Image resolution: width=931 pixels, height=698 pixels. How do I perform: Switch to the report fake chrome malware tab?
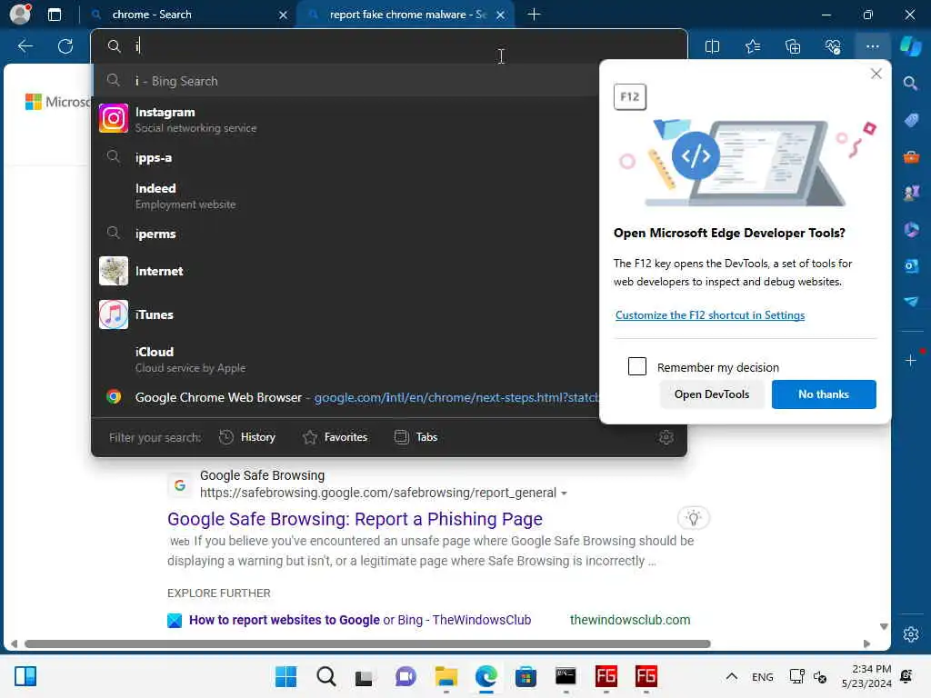(405, 15)
